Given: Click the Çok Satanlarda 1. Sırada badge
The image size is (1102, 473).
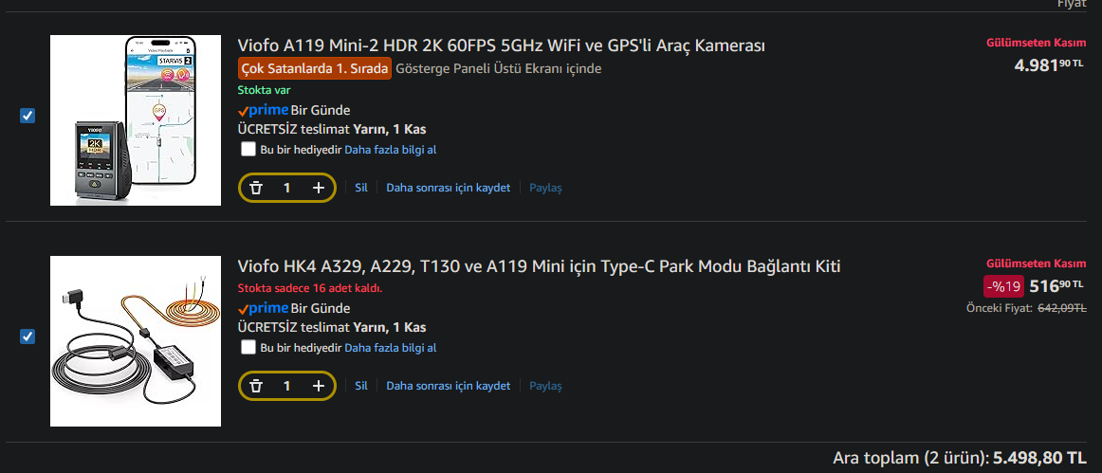Looking at the screenshot, I should click(315, 68).
